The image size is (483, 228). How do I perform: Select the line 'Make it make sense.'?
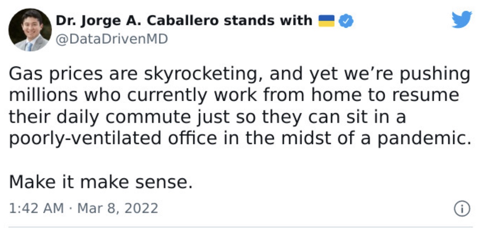(101, 182)
